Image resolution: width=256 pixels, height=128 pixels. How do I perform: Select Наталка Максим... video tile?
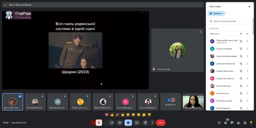tap(193, 102)
